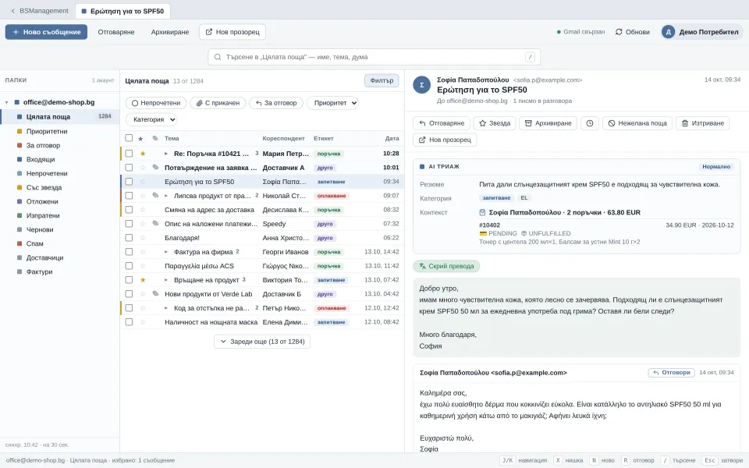Star the Ερώτηση για το SPF50 row

pos(143,182)
